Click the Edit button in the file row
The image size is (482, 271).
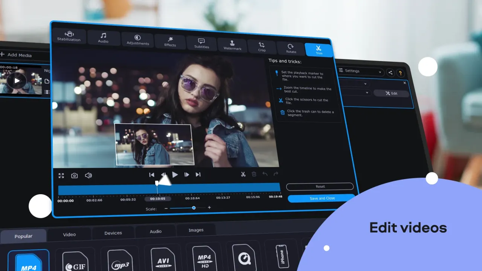point(391,93)
